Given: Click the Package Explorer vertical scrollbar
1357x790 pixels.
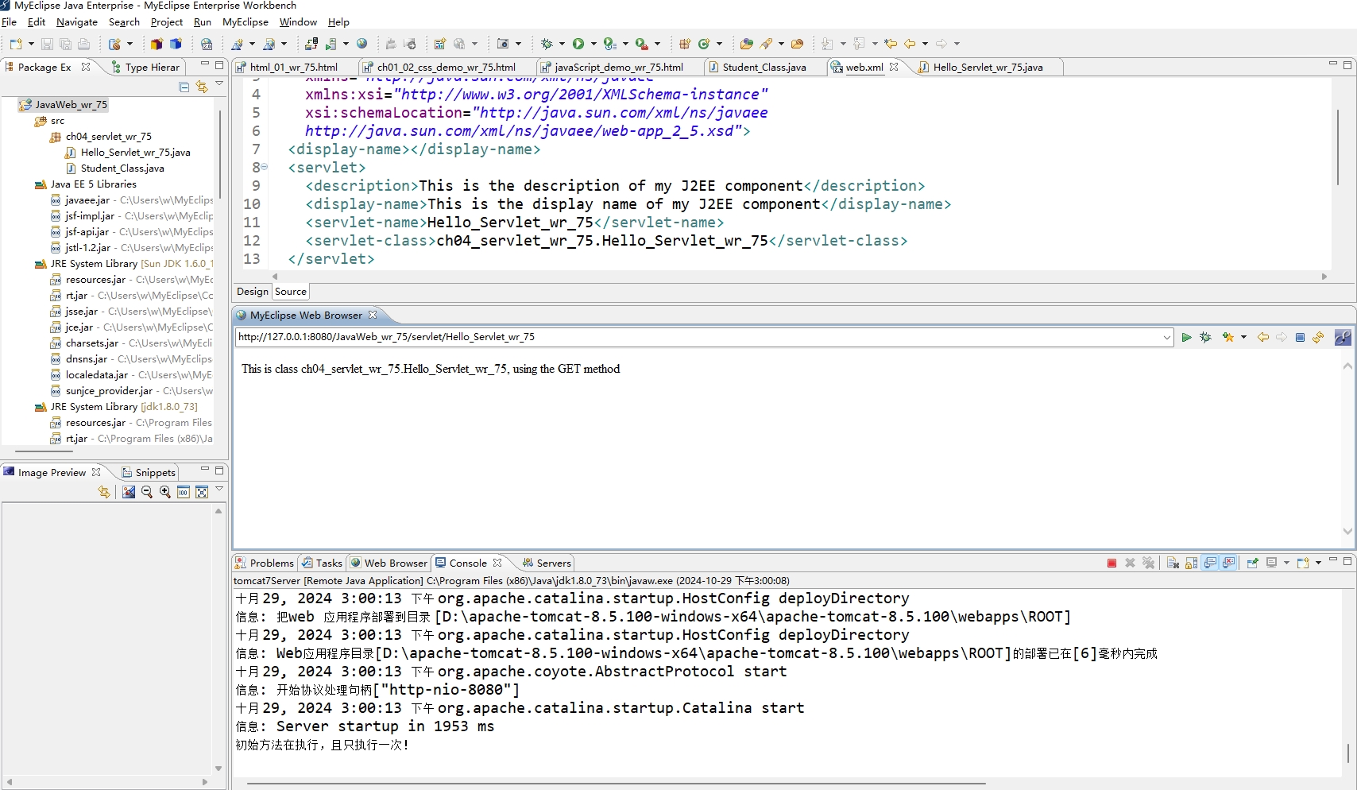Looking at the screenshot, I should pos(220,156).
